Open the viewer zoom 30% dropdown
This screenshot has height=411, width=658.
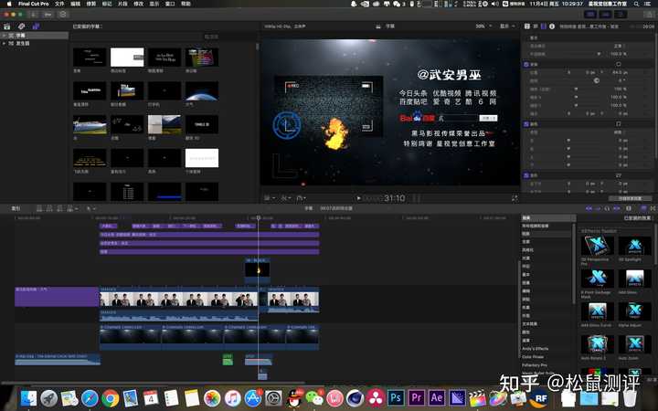(483, 26)
